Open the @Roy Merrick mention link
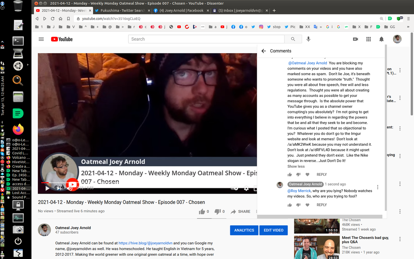 click(299, 191)
